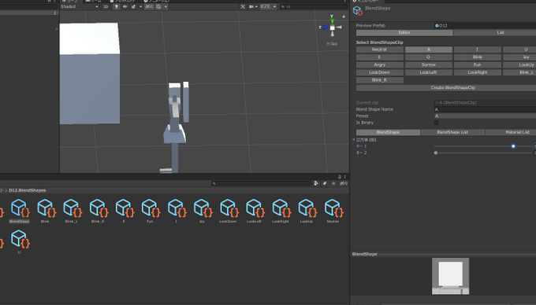Image resolution: width=536 pixels, height=305 pixels.
Task: Click the Project panel search field
Action: point(262,183)
